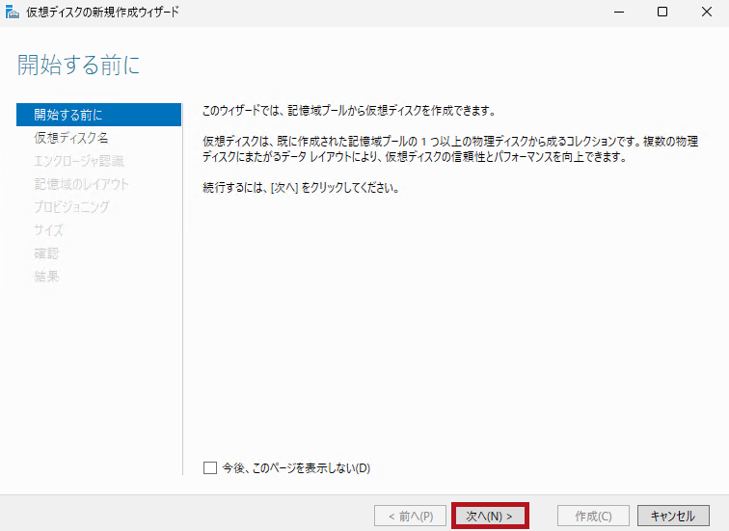Open the 記憶域のレイアウト sidebar step
The width and height of the screenshot is (729, 531).
click(81, 184)
